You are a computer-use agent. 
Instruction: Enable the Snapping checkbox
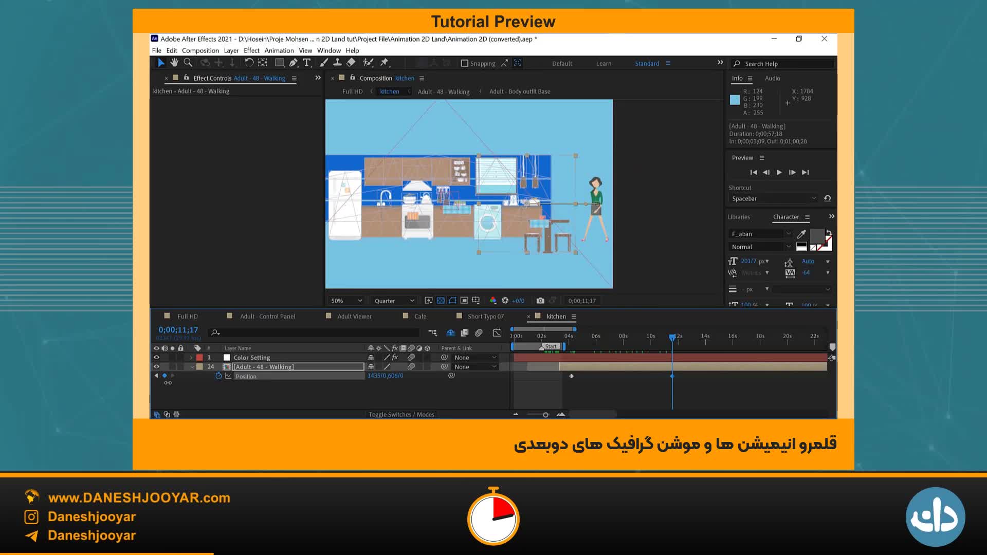pyautogui.click(x=465, y=63)
